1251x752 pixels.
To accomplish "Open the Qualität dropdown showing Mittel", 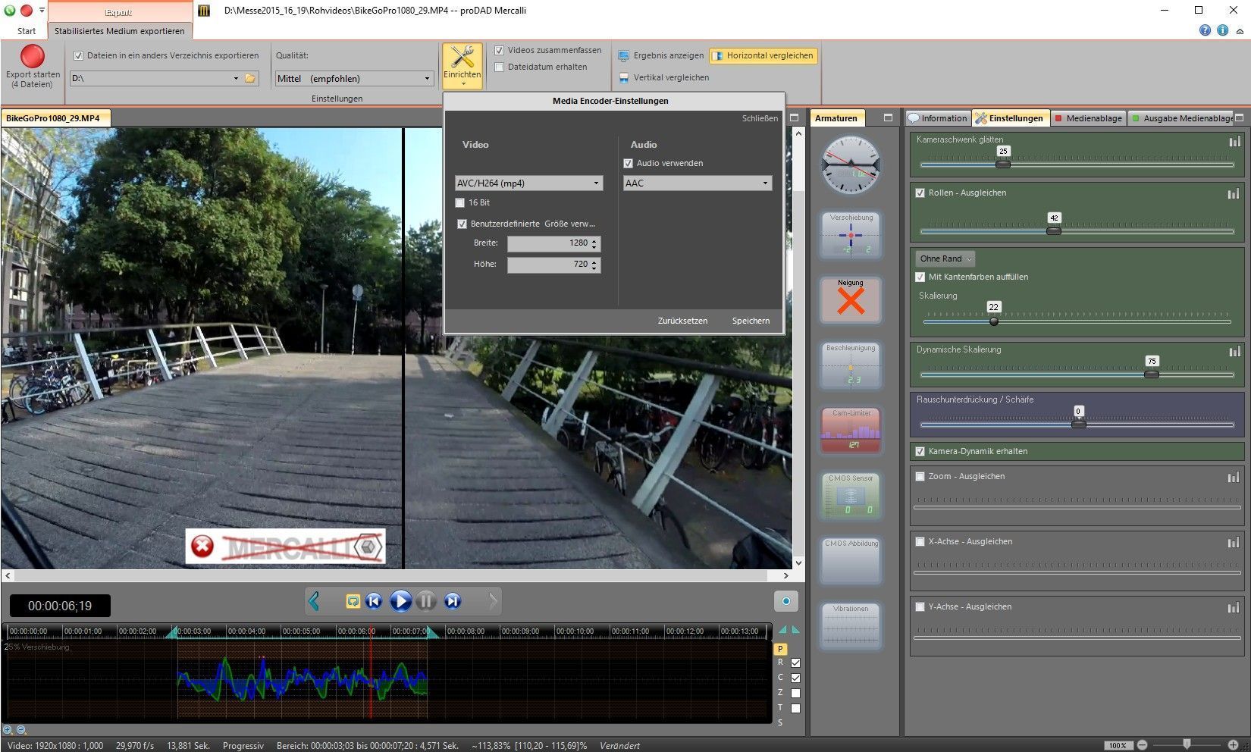I will [354, 78].
